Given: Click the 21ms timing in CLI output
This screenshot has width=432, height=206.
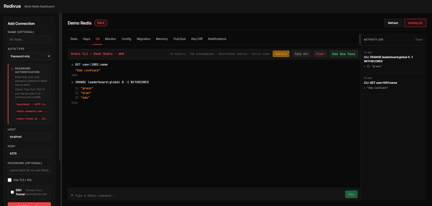Looking at the screenshot, I should point(74,103).
